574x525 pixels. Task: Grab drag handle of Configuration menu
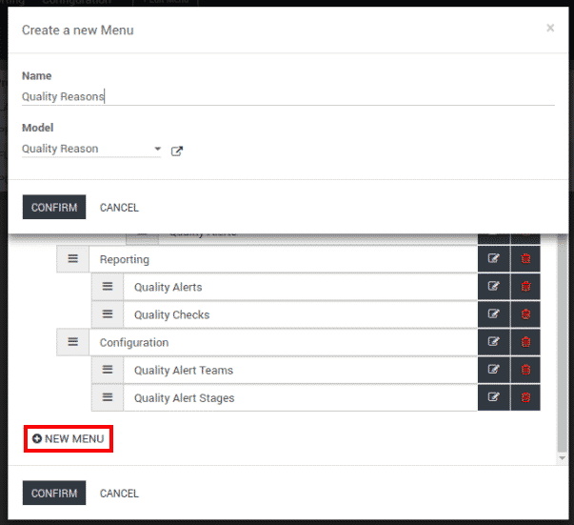pos(72,342)
